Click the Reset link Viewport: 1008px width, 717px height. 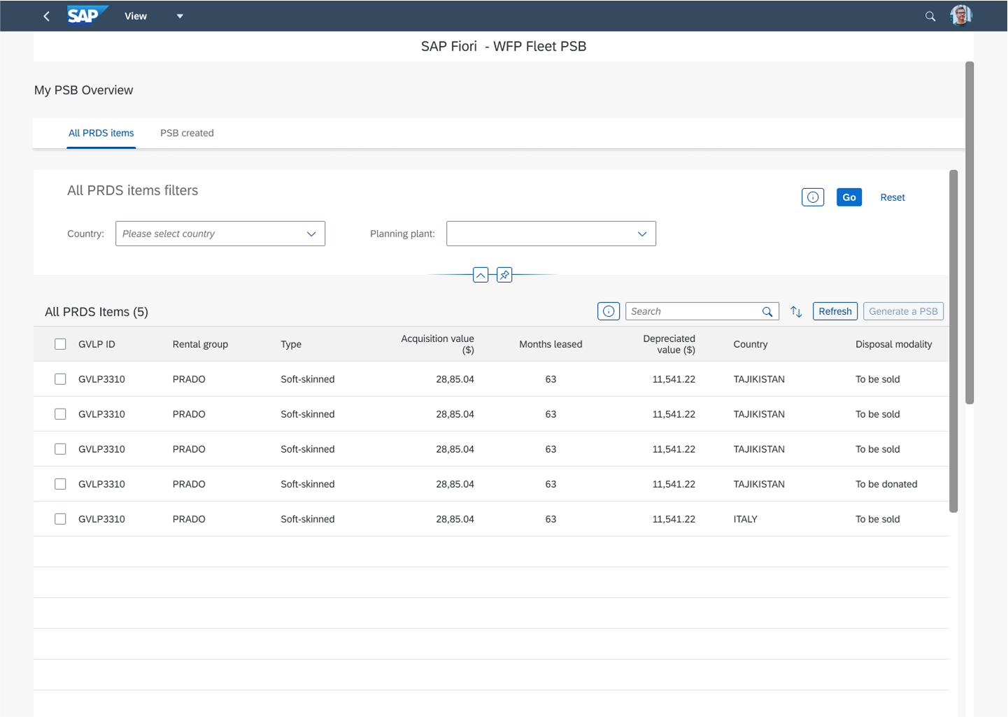tap(893, 197)
